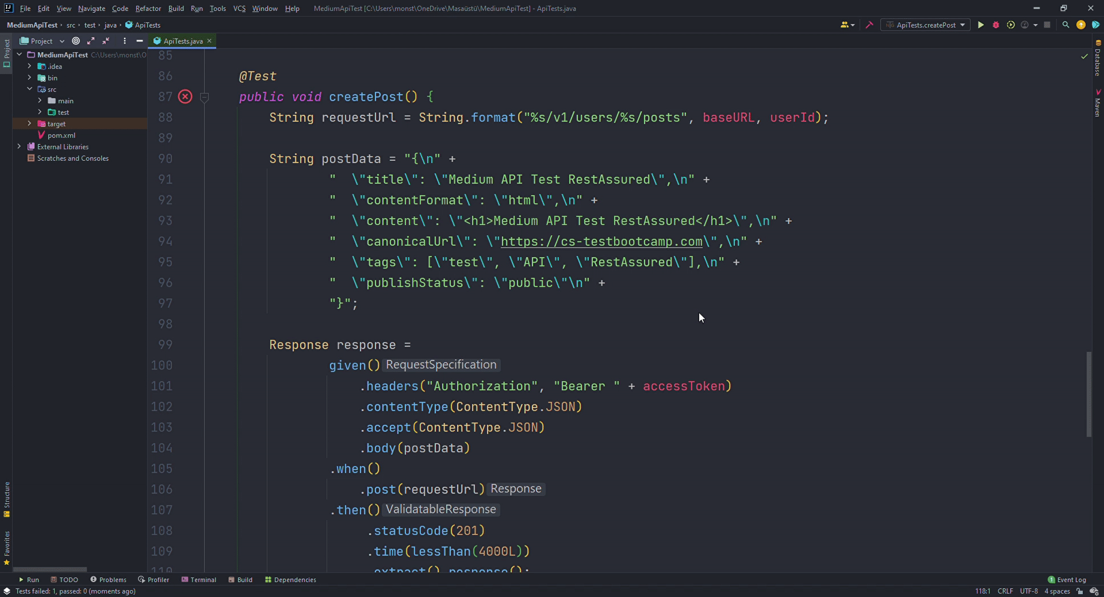The height and width of the screenshot is (597, 1104).
Task: Expand External Libraries
Action: coord(20,147)
